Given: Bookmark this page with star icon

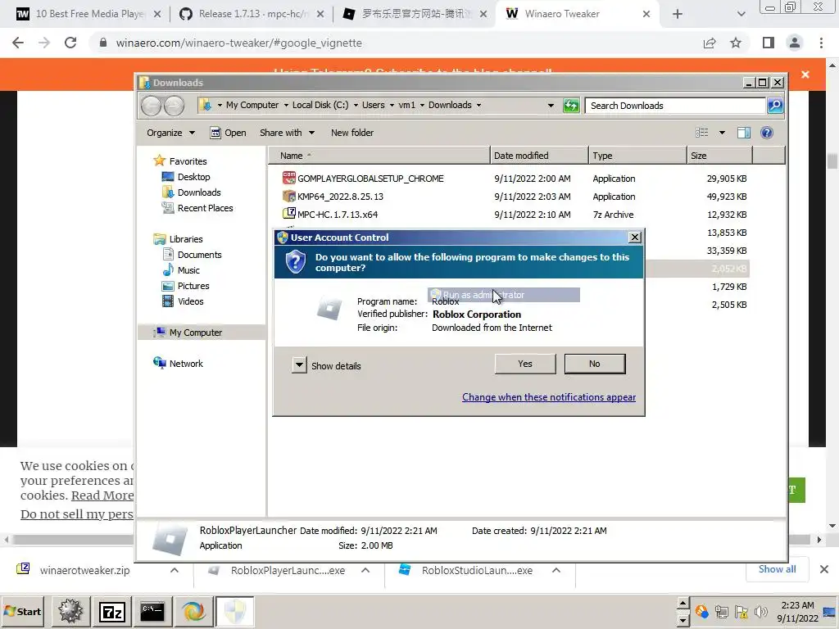Looking at the screenshot, I should tap(736, 43).
